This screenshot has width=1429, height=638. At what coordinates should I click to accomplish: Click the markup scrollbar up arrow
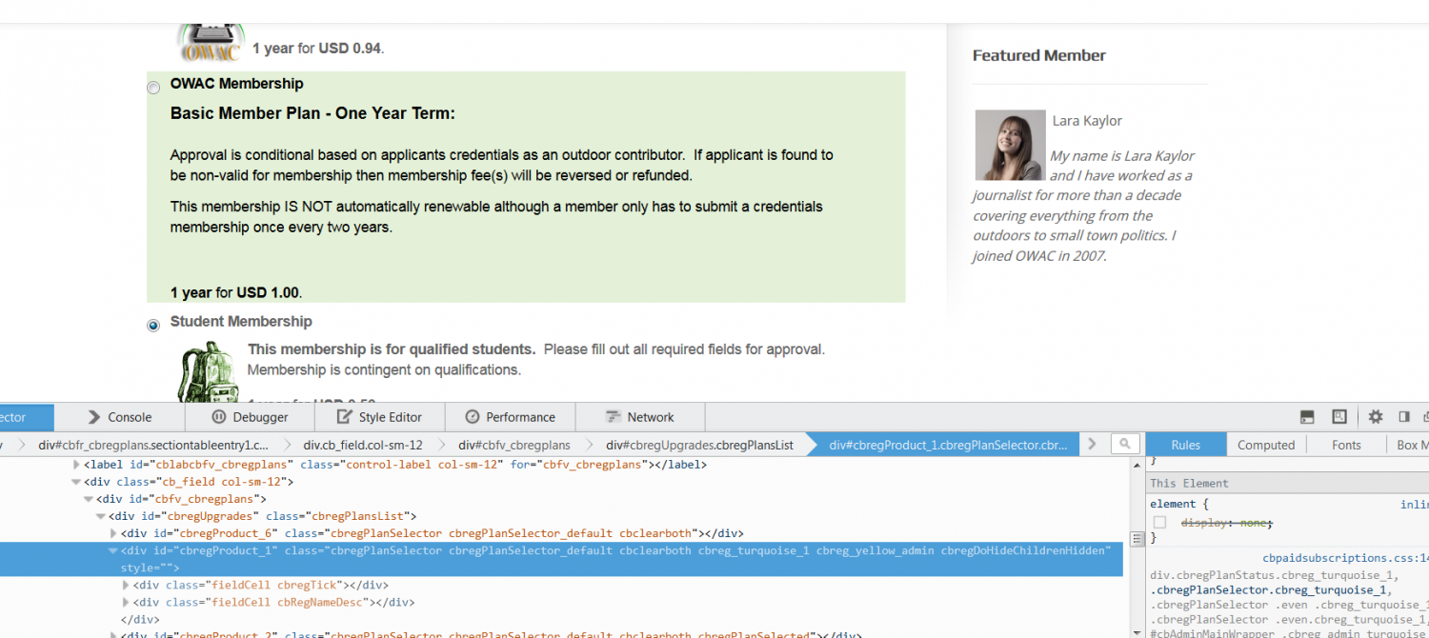(1136, 464)
